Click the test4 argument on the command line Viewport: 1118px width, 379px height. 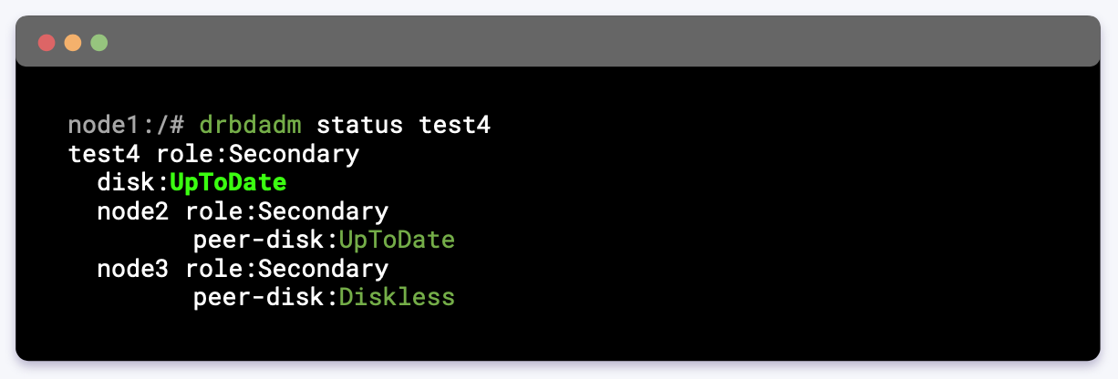tap(454, 125)
